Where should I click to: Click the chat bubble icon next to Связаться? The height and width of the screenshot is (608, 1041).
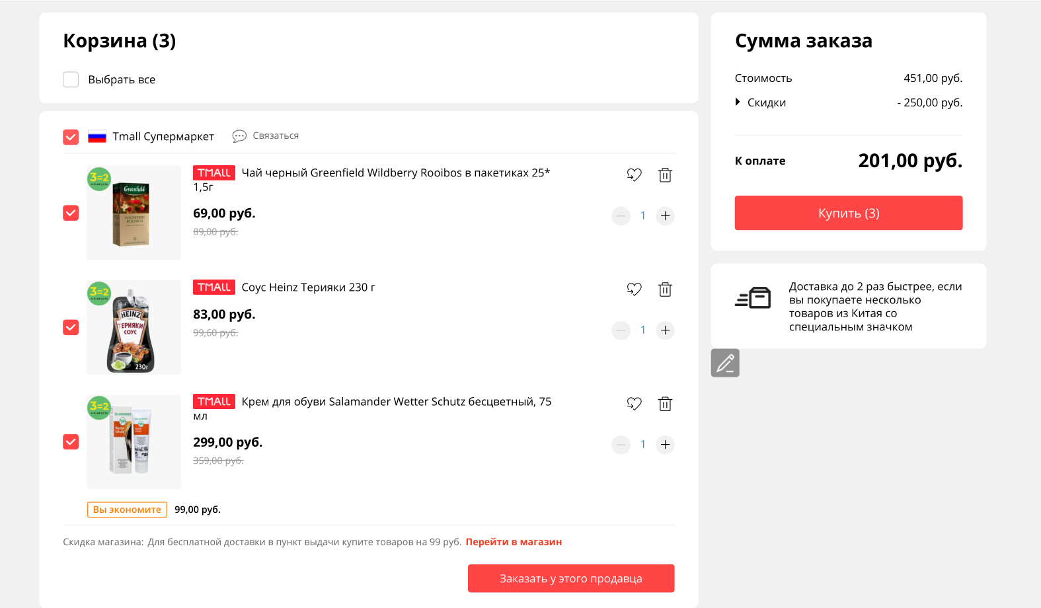pos(239,136)
